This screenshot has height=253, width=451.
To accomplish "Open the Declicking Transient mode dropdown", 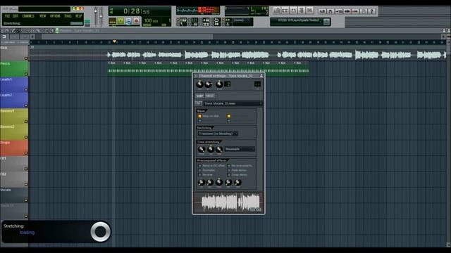I will point(218,134).
